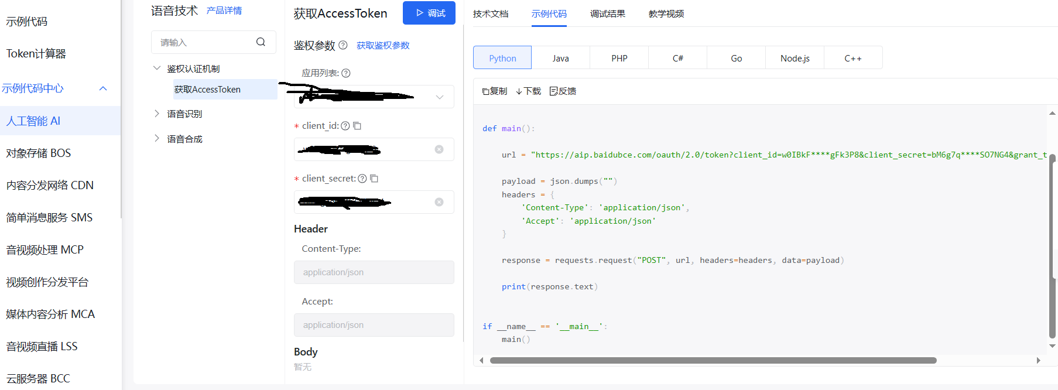Select the Go language tab
Viewport: 1058px width, 390px height.
pyautogui.click(x=737, y=58)
